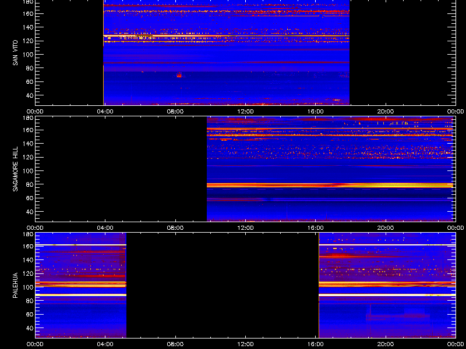Click the 160 frequency label on the San Vito axis

point(29,13)
